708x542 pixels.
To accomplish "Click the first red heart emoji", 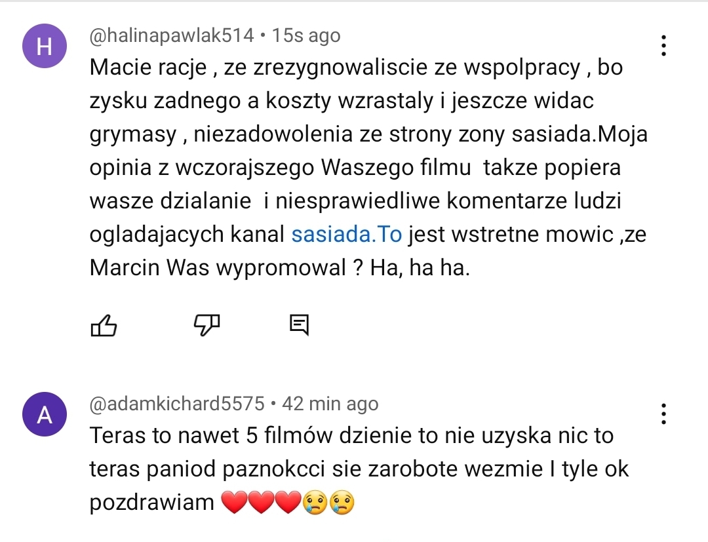I will pos(235,503).
